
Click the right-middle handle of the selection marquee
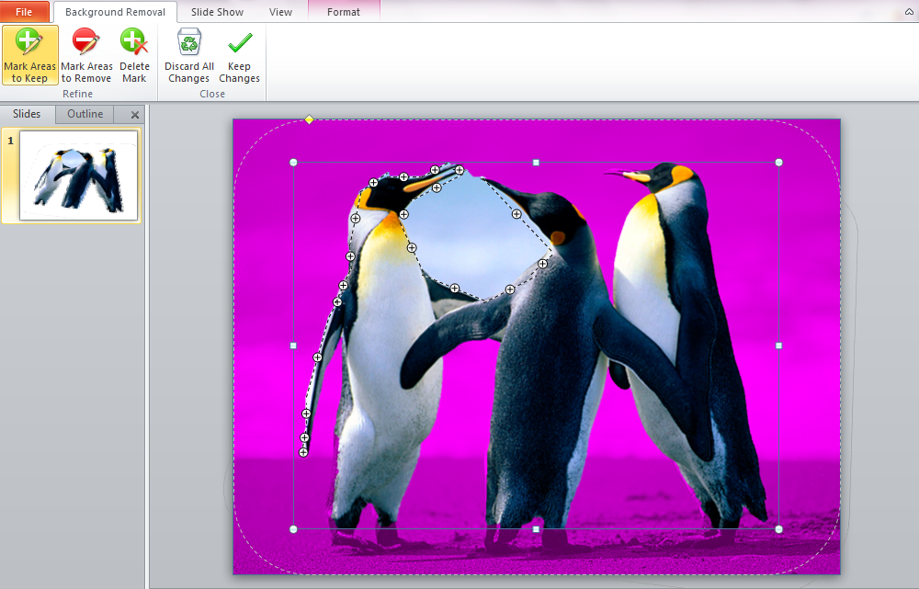(x=778, y=345)
